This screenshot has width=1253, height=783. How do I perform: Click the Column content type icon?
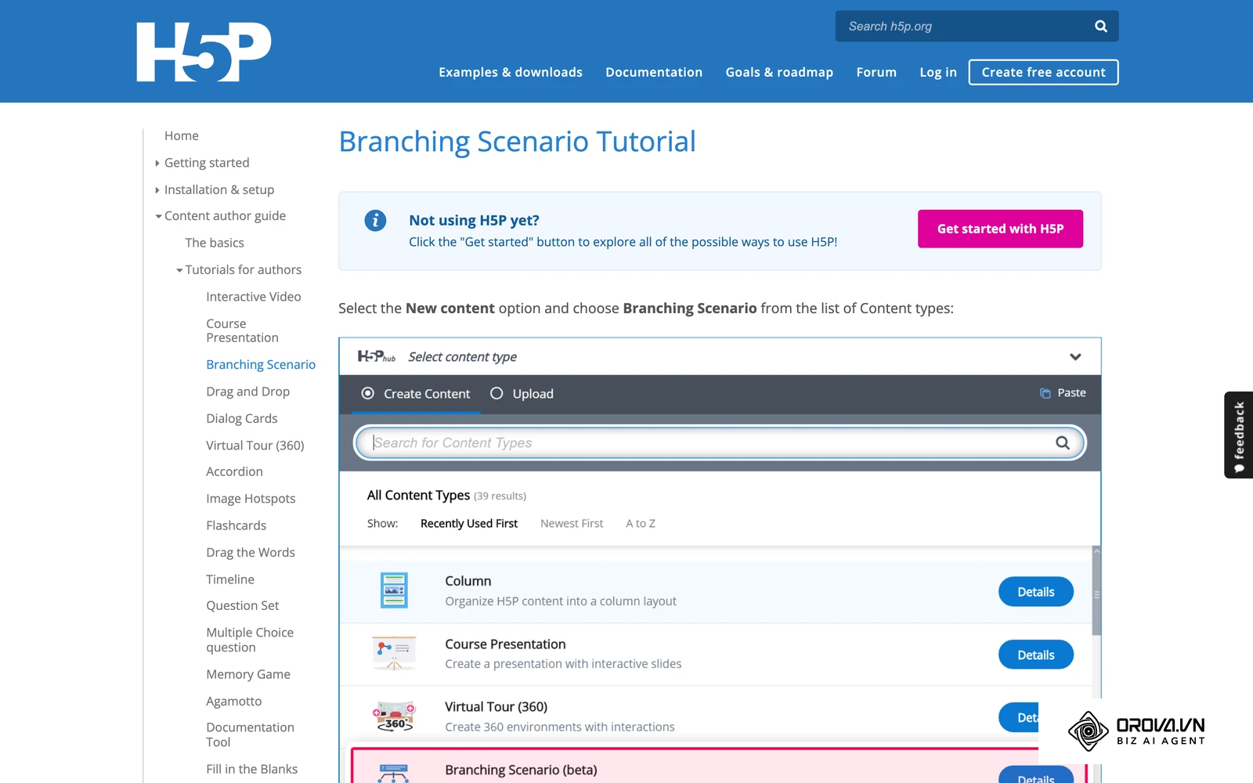(x=394, y=590)
